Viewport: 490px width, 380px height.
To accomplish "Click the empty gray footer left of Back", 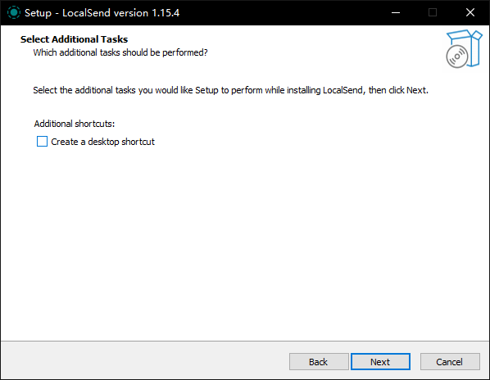I will pos(145,362).
